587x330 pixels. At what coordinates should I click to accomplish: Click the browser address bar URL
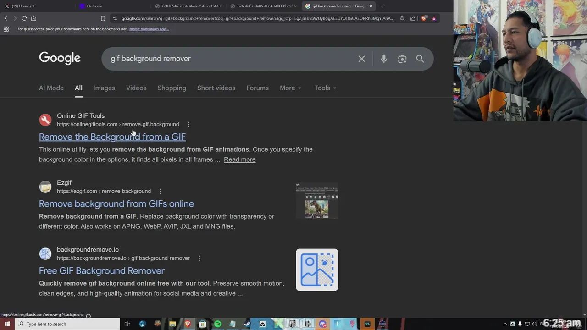pyautogui.click(x=258, y=18)
